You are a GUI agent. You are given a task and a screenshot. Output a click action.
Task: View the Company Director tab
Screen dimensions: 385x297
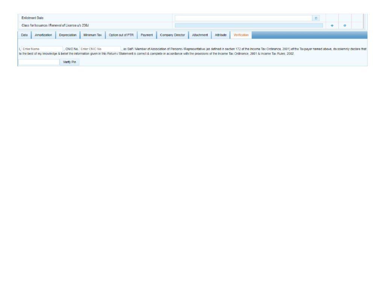(x=172, y=35)
